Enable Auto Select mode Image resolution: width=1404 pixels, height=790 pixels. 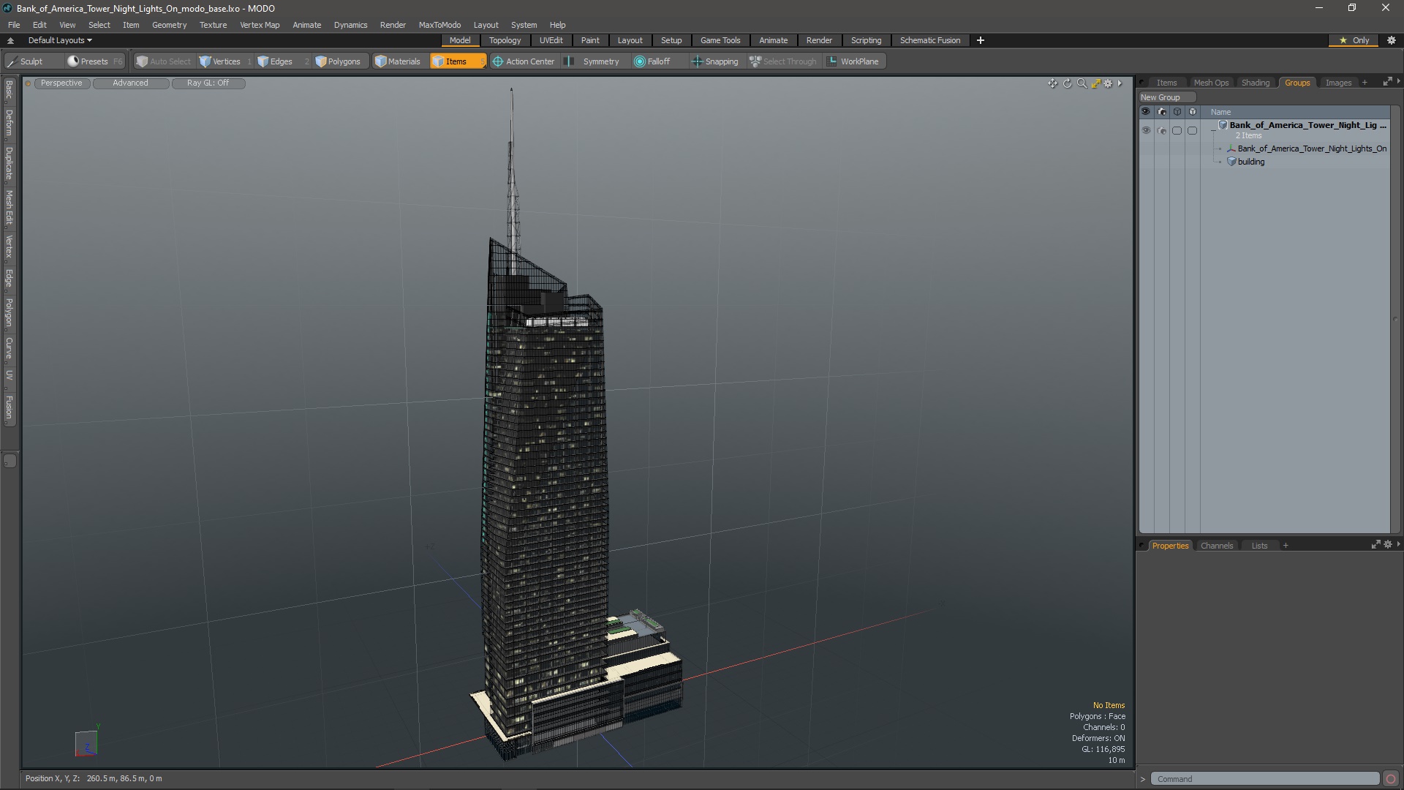164,61
